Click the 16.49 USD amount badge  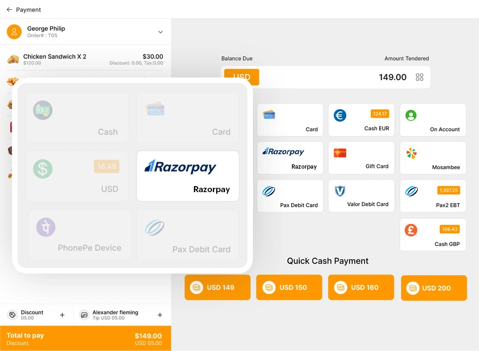107,166
